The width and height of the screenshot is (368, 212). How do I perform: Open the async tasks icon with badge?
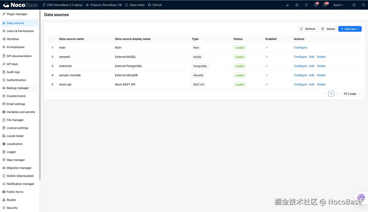coord(316,5)
